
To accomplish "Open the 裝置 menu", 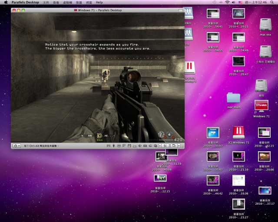I will [x=79, y=2].
